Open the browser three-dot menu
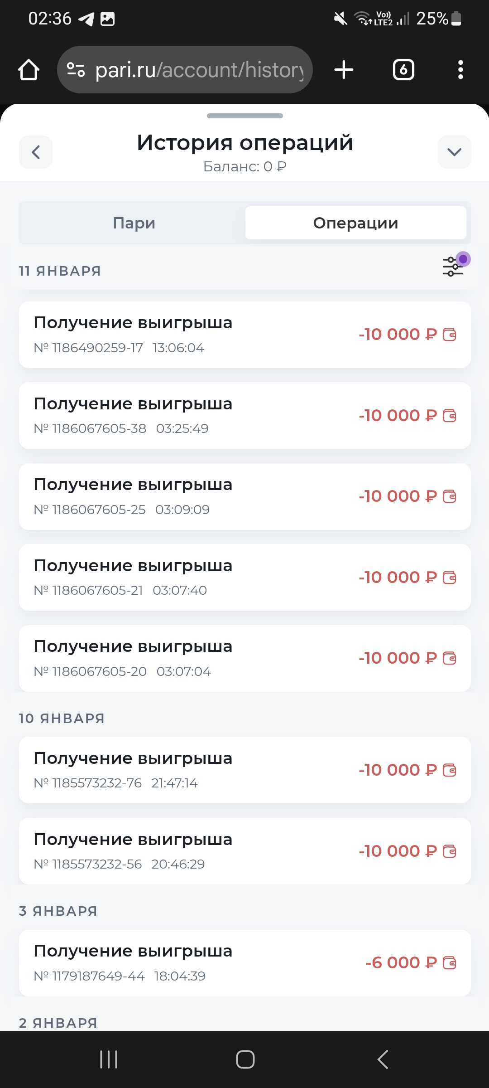Viewport: 489px width, 1088px height. pos(460,70)
